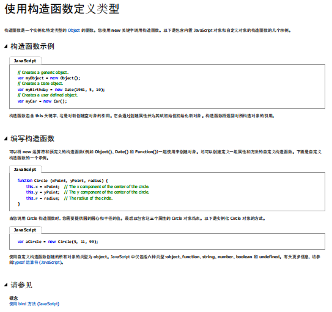This screenshot has height=312, width=332.
Task: Click comment // Creates a user defined object.
Action: pyautogui.click(x=48, y=95)
